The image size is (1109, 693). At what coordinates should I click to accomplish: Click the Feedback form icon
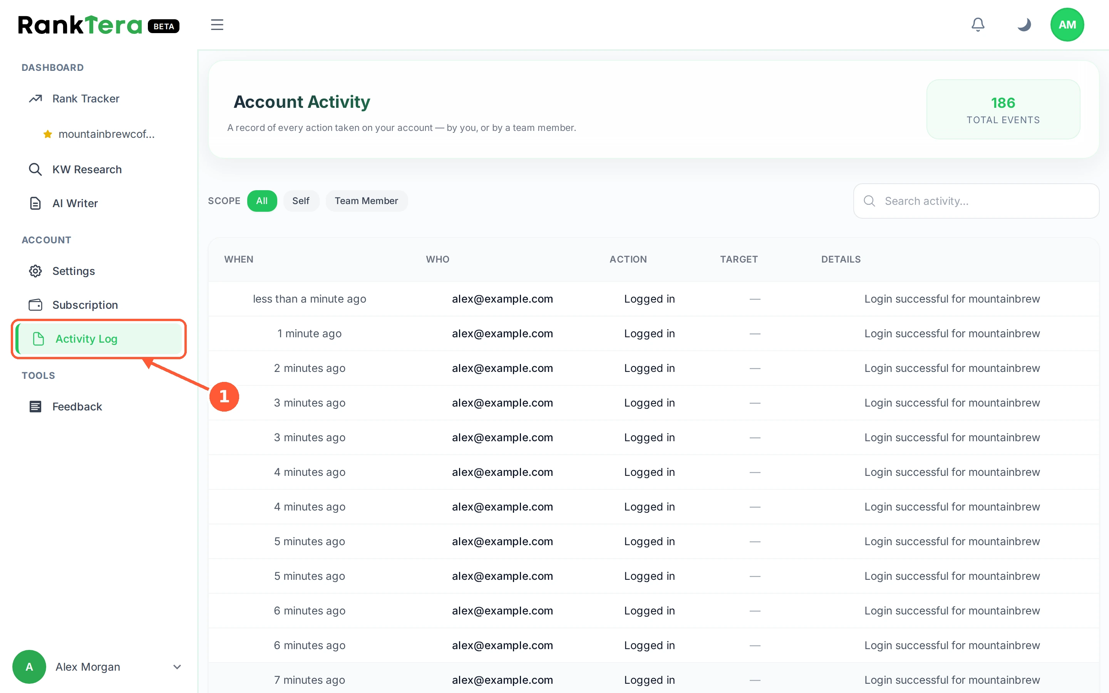(35, 407)
